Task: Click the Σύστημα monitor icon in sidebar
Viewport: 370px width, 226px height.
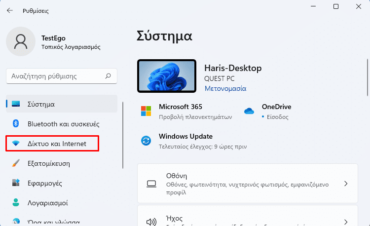Action: click(16, 104)
